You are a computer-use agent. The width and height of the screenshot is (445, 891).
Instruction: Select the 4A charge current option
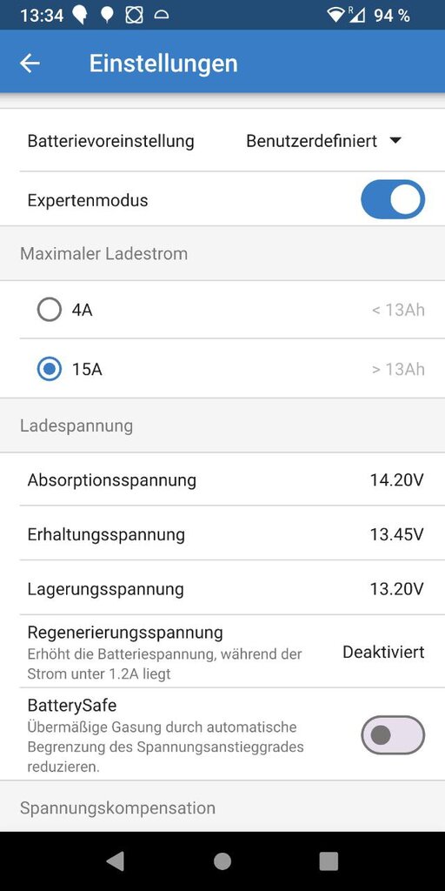[x=222, y=310]
